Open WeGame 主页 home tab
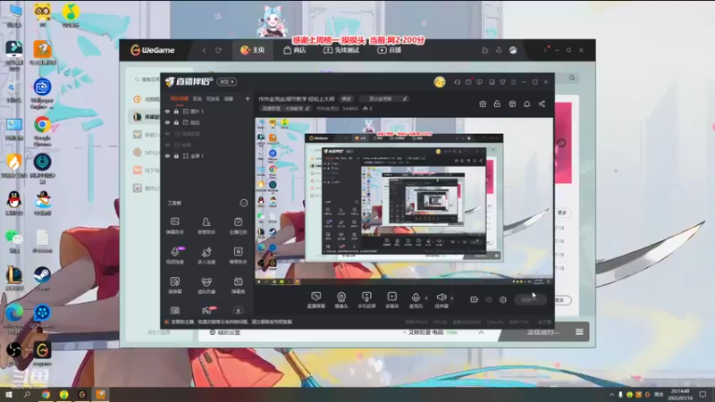 point(253,50)
